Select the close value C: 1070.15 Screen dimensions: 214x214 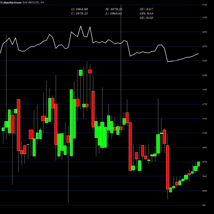pyautogui.click(x=80, y=14)
